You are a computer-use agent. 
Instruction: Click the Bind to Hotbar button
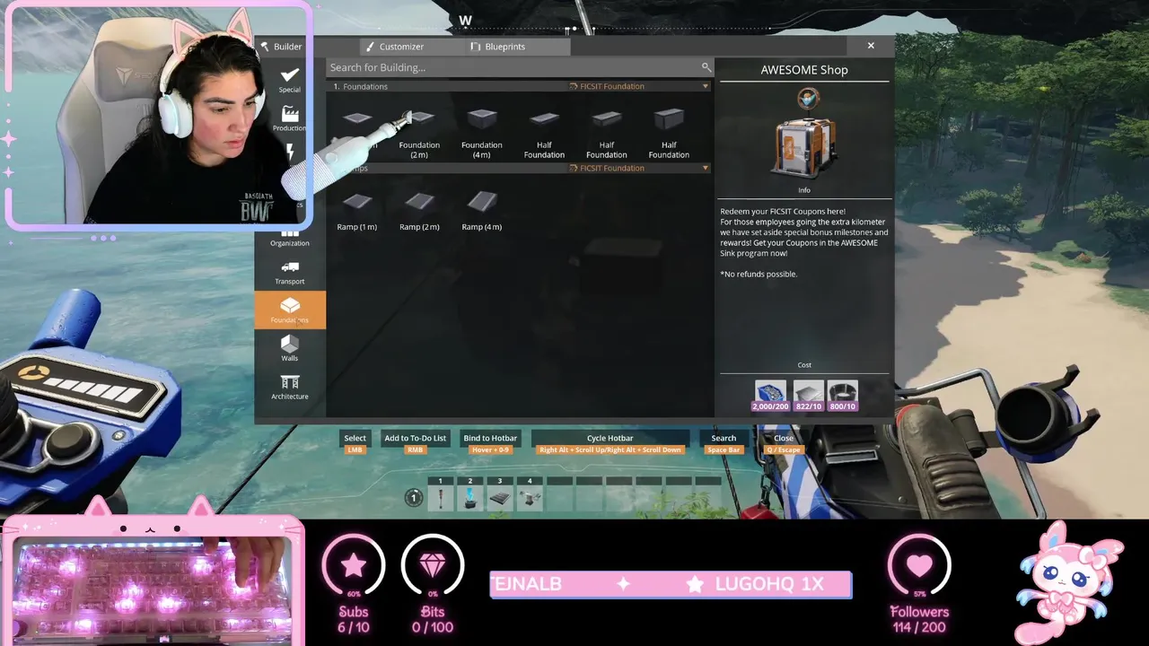click(x=490, y=441)
